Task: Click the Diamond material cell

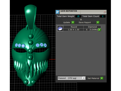Action: (92, 27)
